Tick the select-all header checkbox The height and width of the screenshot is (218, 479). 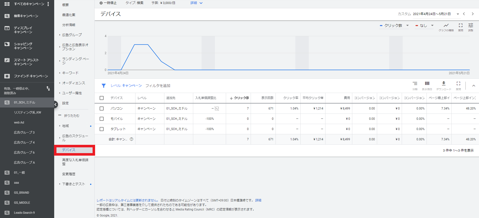pos(102,98)
